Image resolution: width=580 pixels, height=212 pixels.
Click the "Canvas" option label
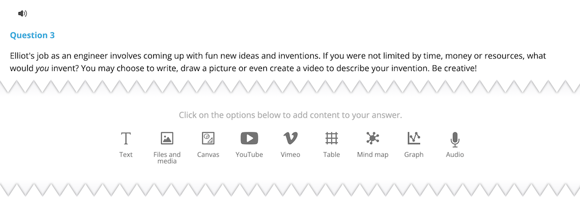tap(208, 155)
